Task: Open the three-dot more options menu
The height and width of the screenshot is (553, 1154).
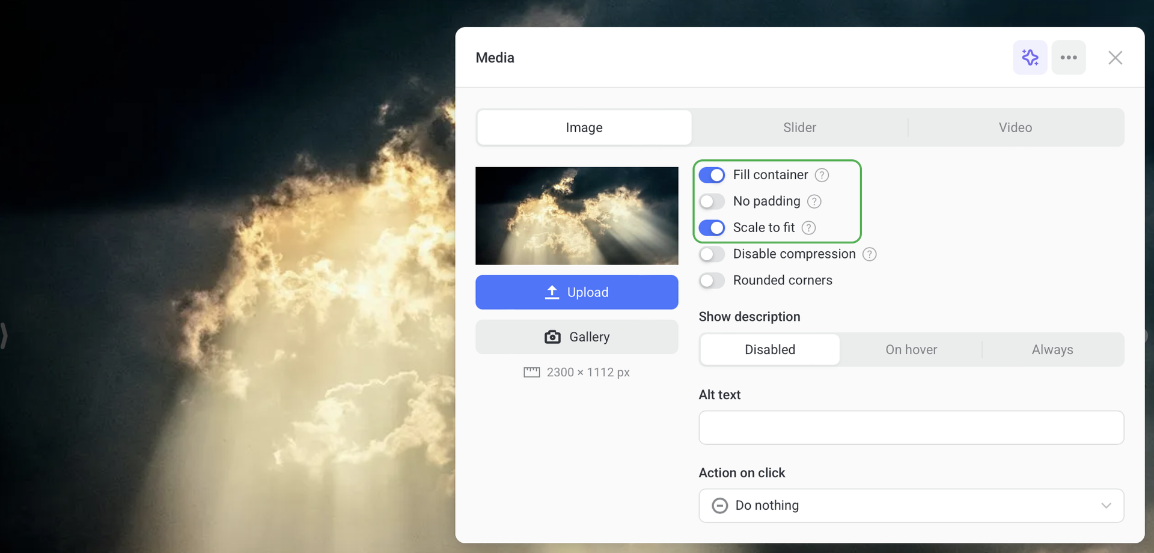Action: [x=1068, y=58]
